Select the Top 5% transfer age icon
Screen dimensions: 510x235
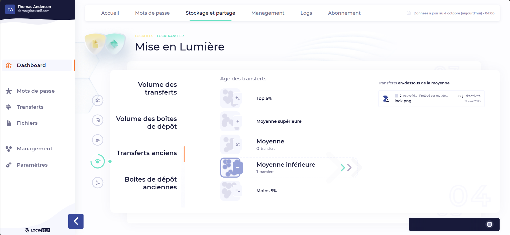click(231, 98)
